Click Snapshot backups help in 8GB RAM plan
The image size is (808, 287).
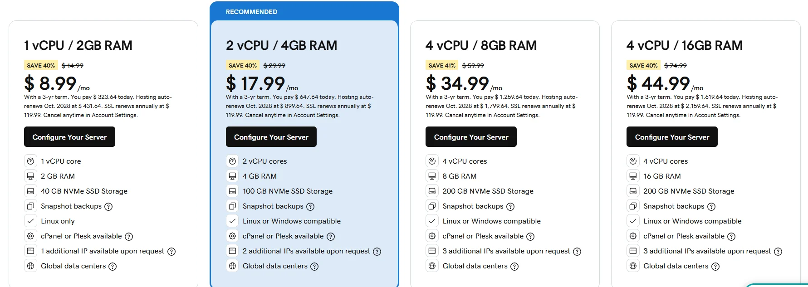point(510,207)
